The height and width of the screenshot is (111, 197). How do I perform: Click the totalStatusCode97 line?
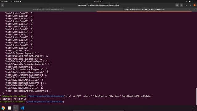pyautogui.click(x=19, y=48)
